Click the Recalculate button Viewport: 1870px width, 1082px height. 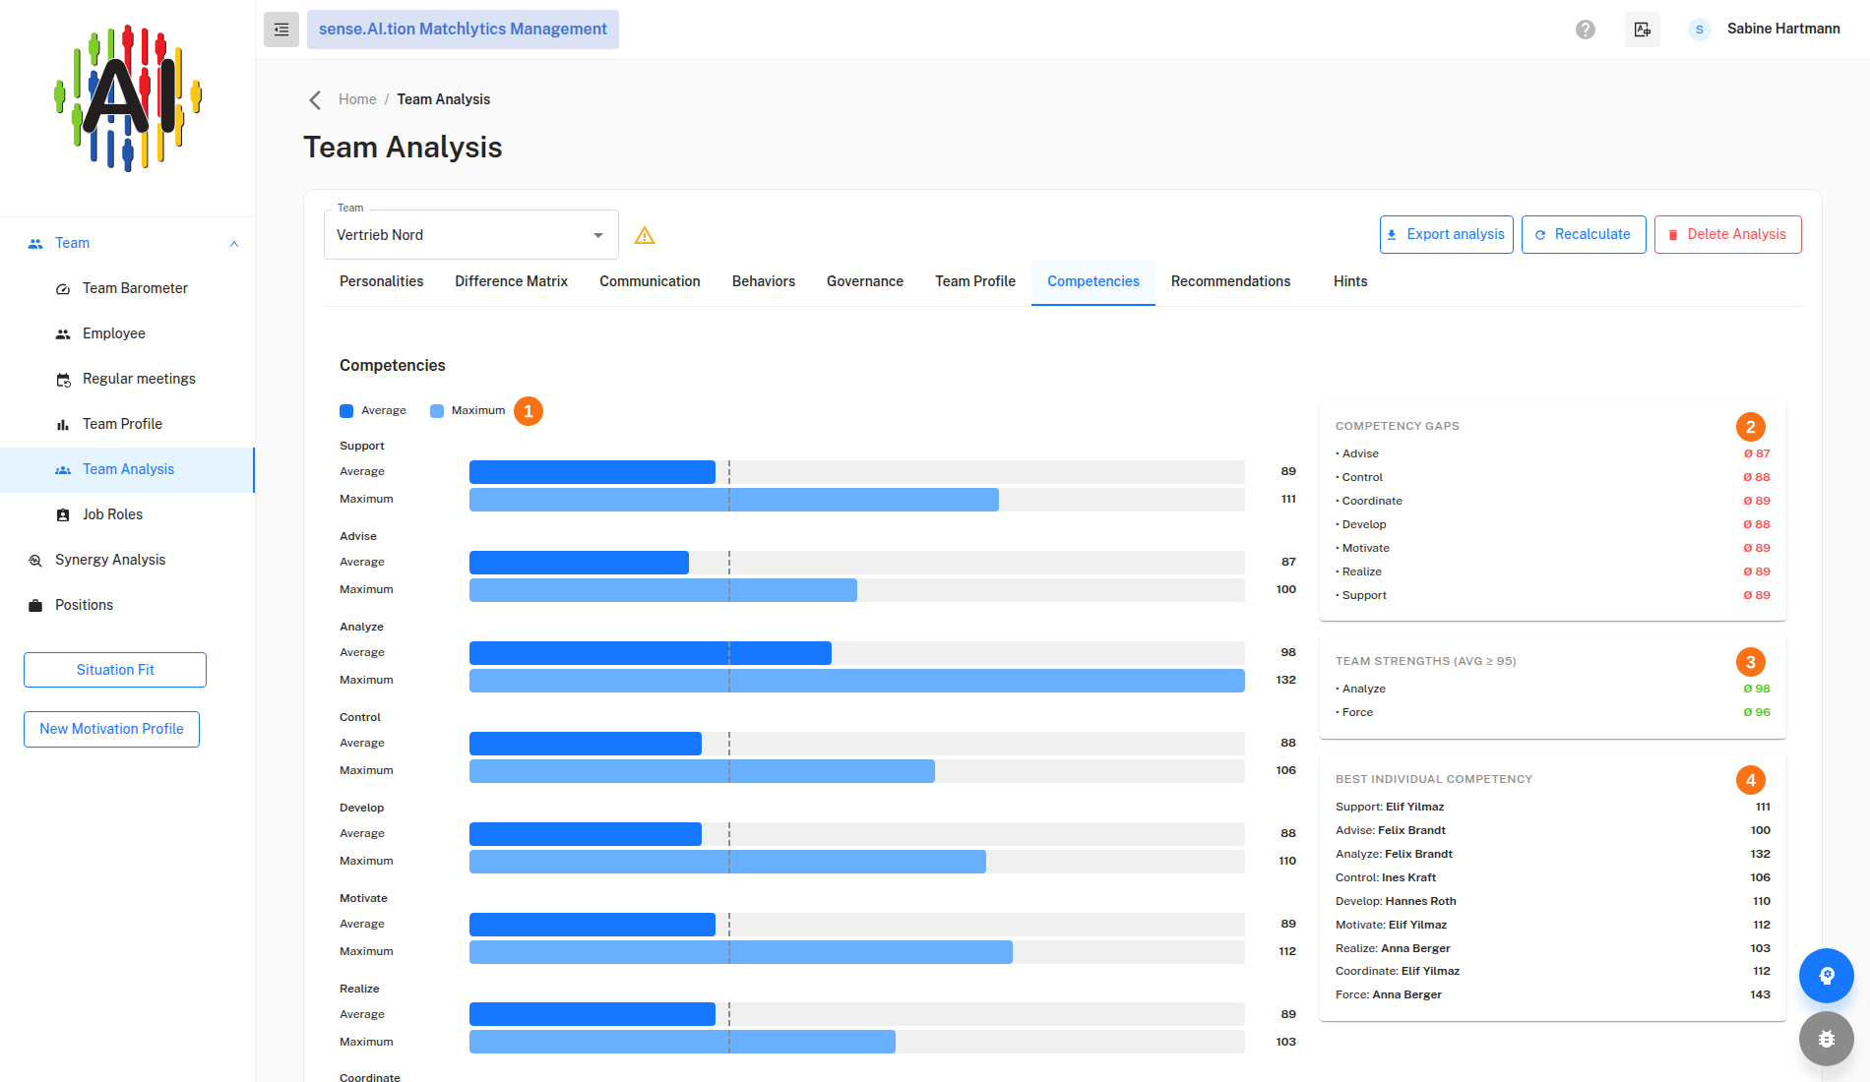click(x=1584, y=235)
